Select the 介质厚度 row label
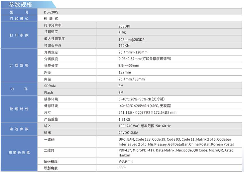Screen dimensions: 244x173 click(51, 59)
